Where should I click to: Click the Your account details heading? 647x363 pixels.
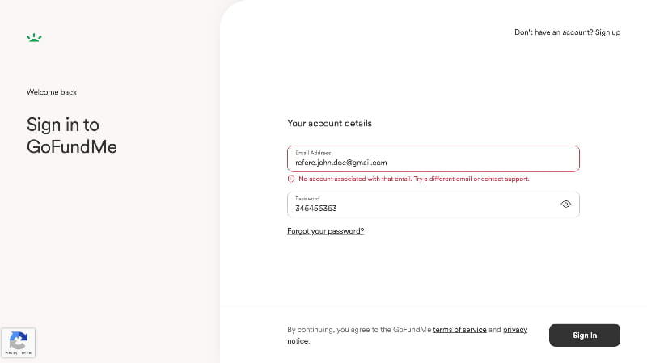pyautogui.click(x=329, y=124)
